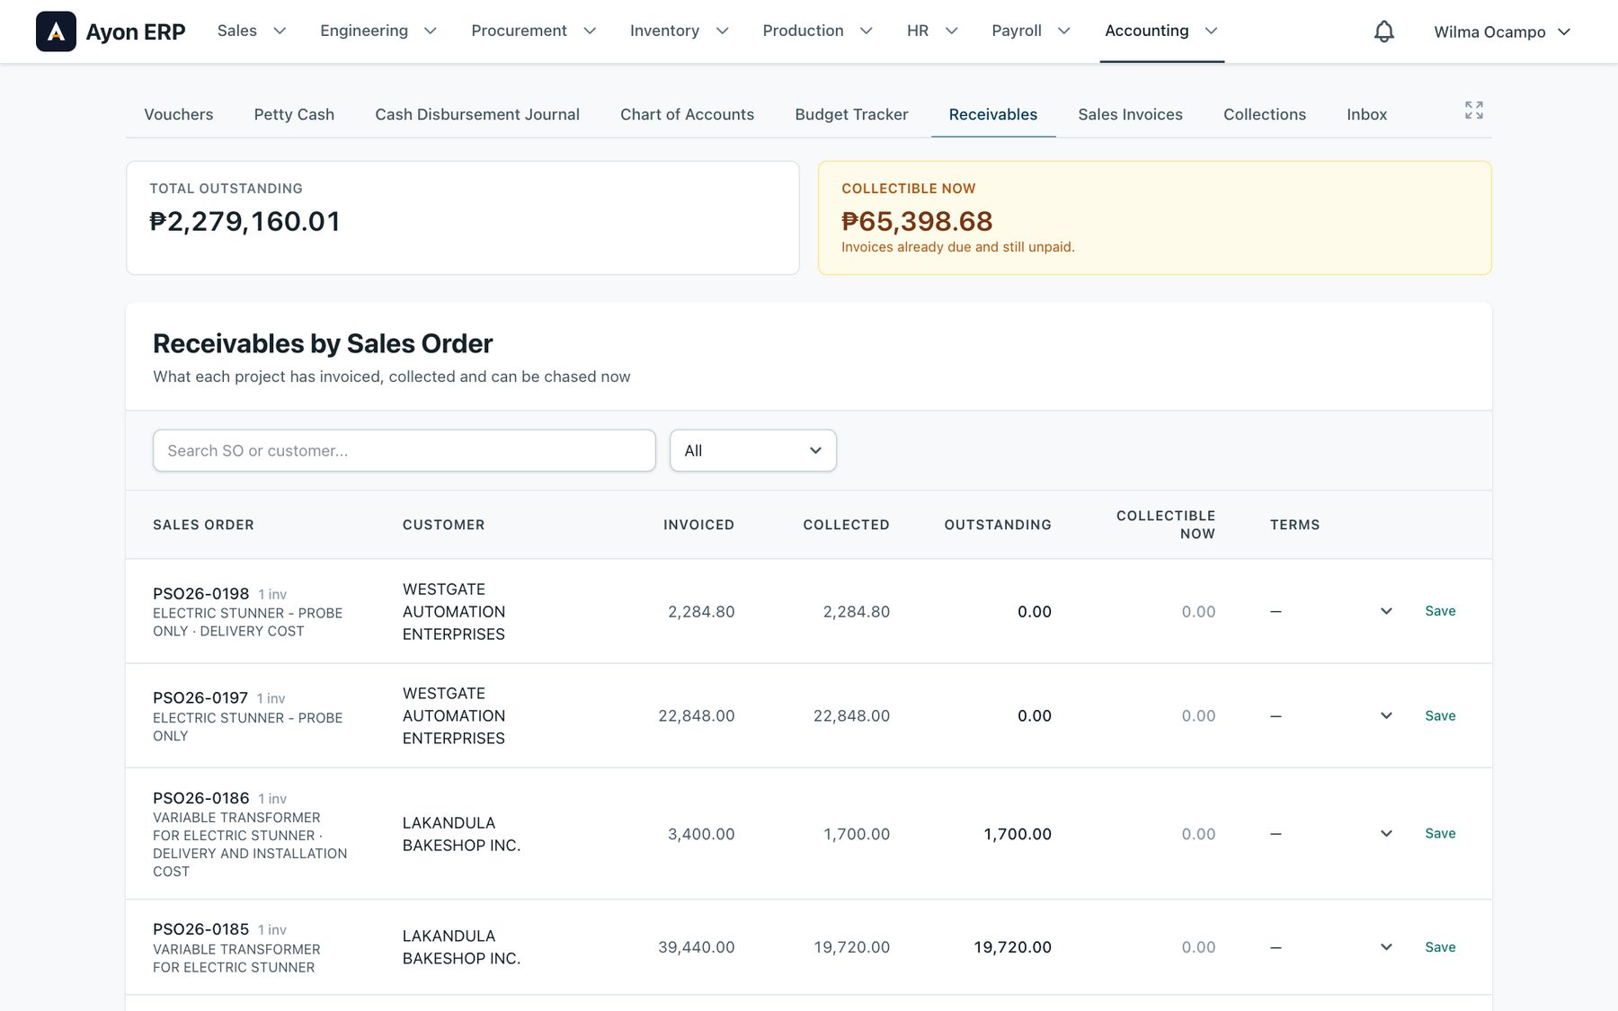Click the Outstanding column header

[998, 525]
